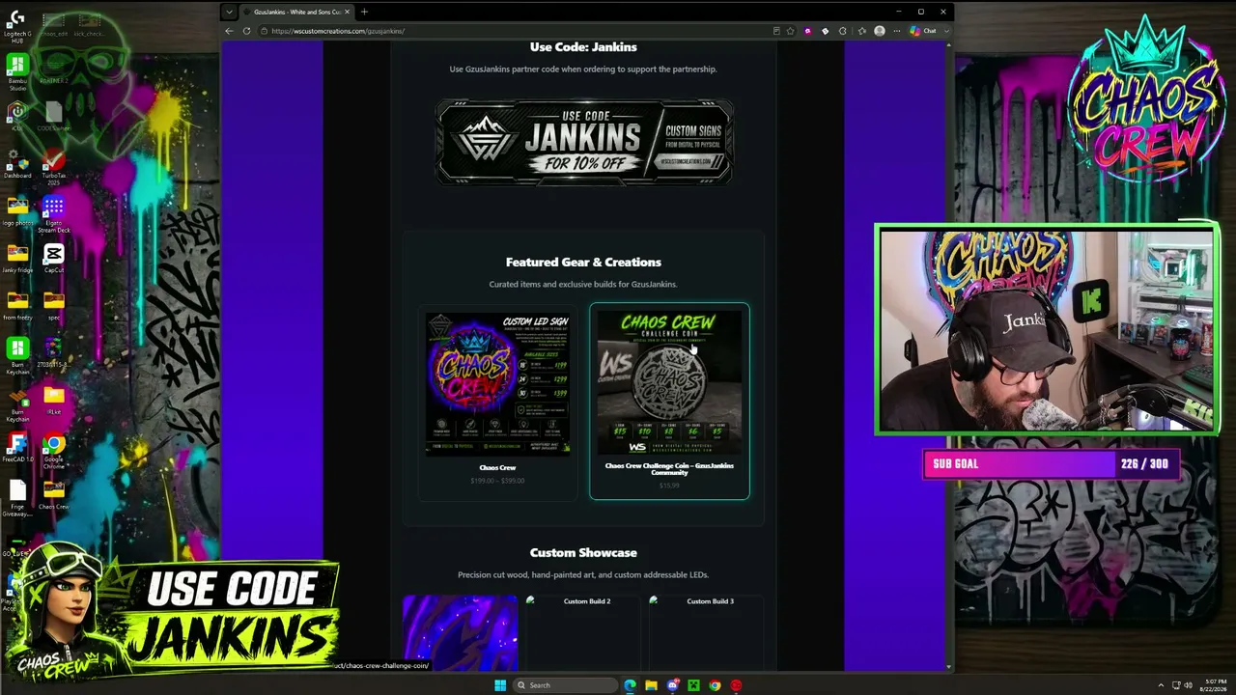Open the Frige Giveaway desktop file
Image resolution: width=1236 pixels, height=695 pixels.
[17, 499]
